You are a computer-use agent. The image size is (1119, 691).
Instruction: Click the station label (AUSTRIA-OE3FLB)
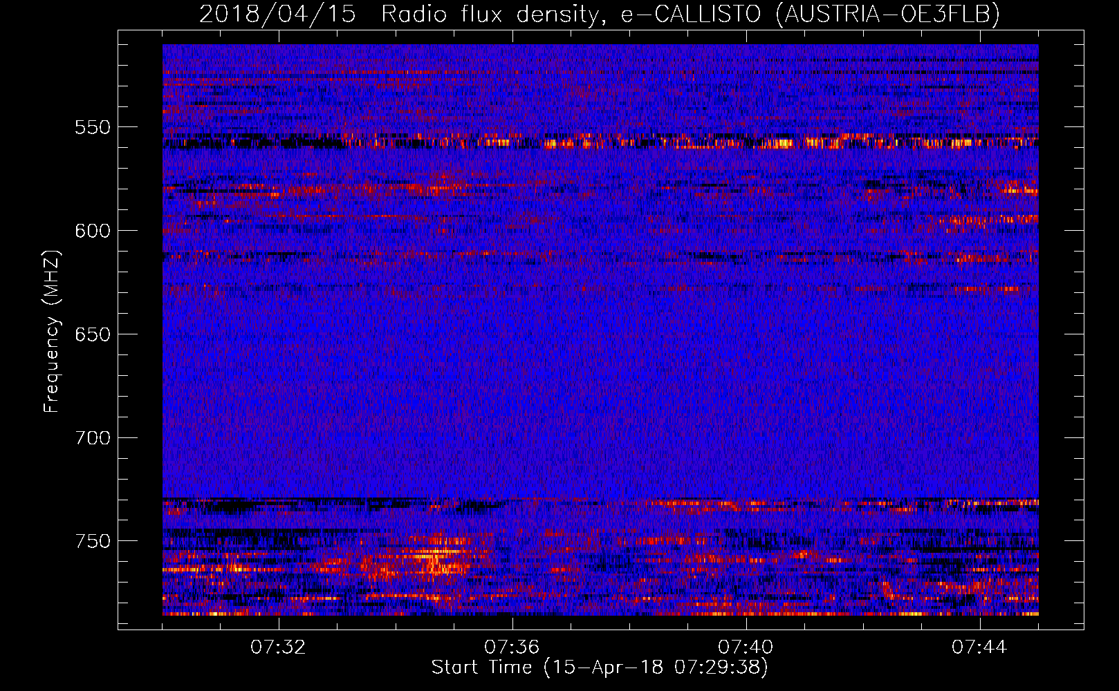(x=887, y=14)
